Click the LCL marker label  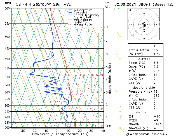pyautogui.click(x=110, y=126)
